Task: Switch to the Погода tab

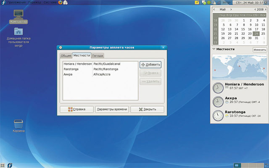Action: click(x=98, y=55)
